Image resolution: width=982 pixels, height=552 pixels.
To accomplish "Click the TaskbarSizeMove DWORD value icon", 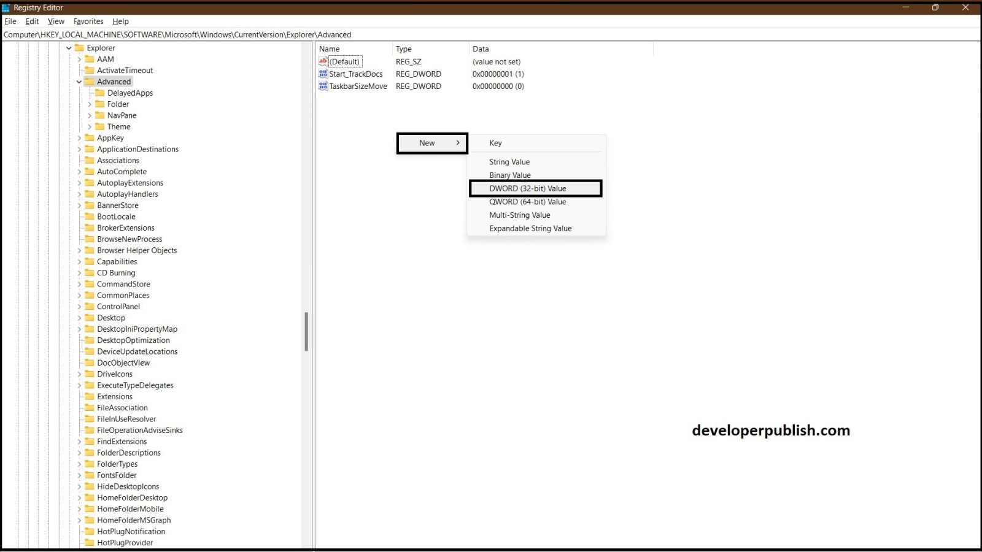I will pos(323,86).
